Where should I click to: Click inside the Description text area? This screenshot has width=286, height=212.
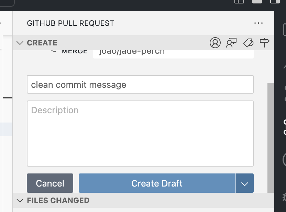coord(140,134)
